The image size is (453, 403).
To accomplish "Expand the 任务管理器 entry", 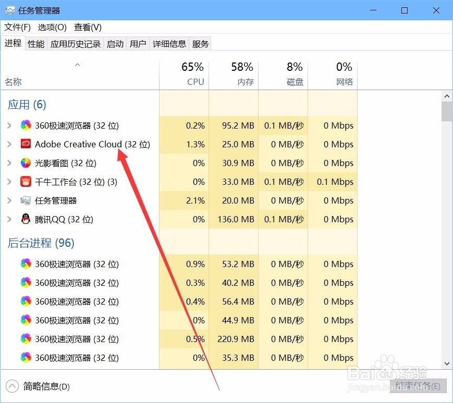I will [x=9, y=200].
